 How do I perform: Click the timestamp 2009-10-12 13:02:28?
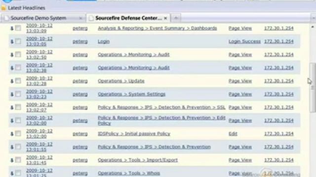coord(39,81)
